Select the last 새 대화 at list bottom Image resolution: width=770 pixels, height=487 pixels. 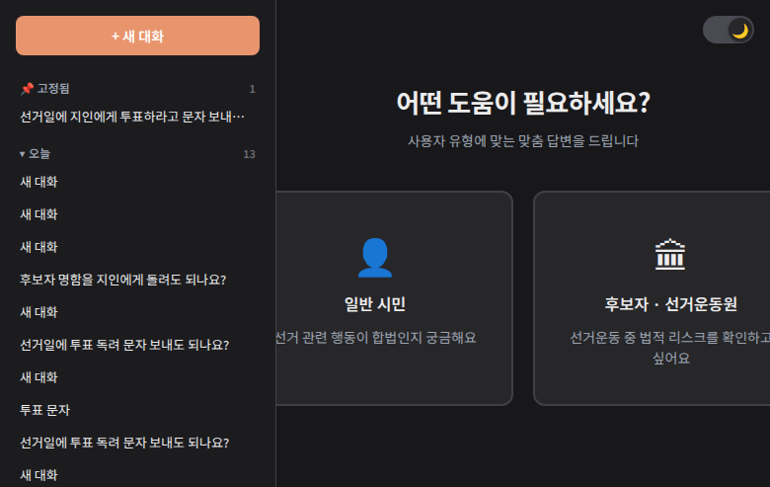[x=38, y=475]
